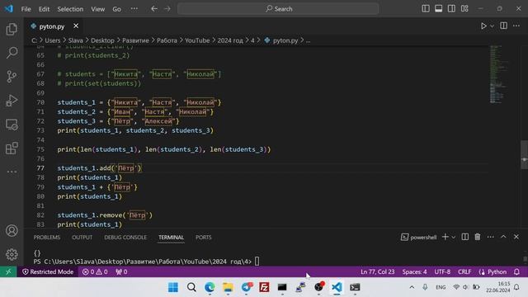Click breadcrumb Desktop folder

pos(102,40)
